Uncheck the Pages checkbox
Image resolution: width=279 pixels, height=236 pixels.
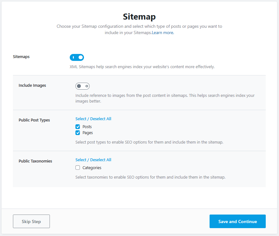tap(78, 133)
